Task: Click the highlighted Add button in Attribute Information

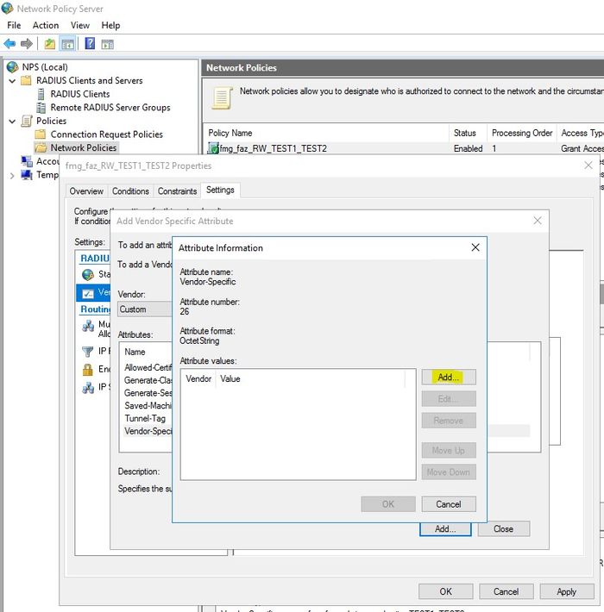Action: (448, 378)
